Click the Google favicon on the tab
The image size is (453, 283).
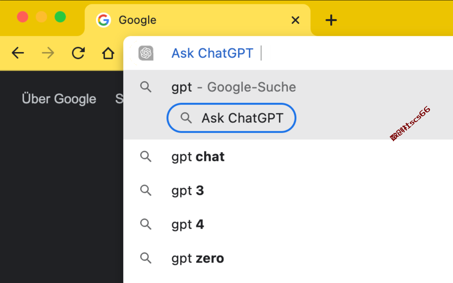103,20
